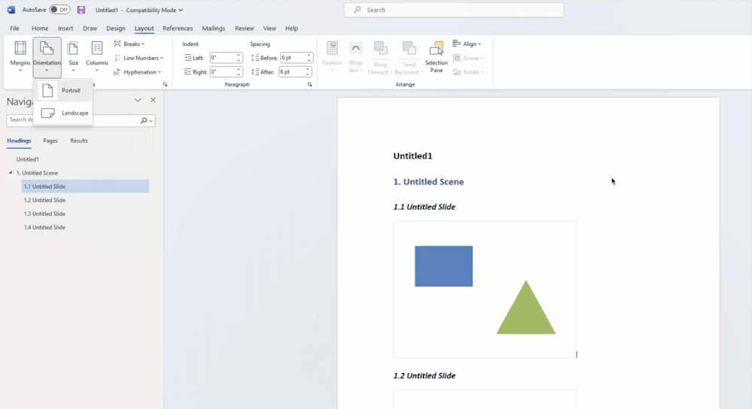This screenshot has height=409, width=752.
Task: Open the Columns menu
Action: [x=97, y=56]
